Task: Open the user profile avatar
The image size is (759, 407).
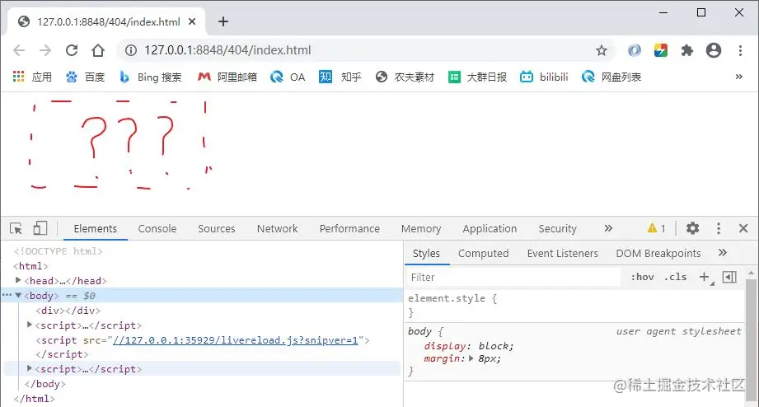Action: point(714,50)
